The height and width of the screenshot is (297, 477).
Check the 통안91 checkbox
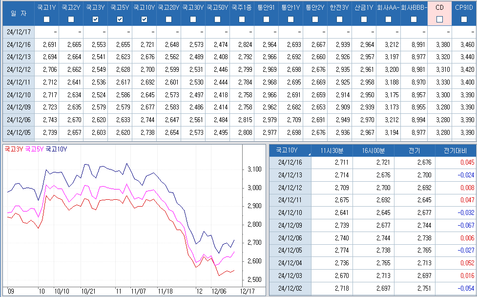click(x=267, y=20)
